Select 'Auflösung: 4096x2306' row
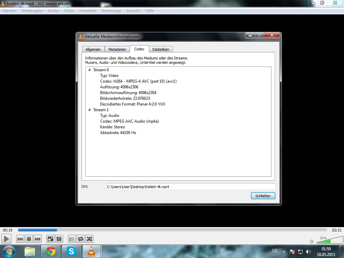Viewport: 344px width, 258px height. (119, 87)
